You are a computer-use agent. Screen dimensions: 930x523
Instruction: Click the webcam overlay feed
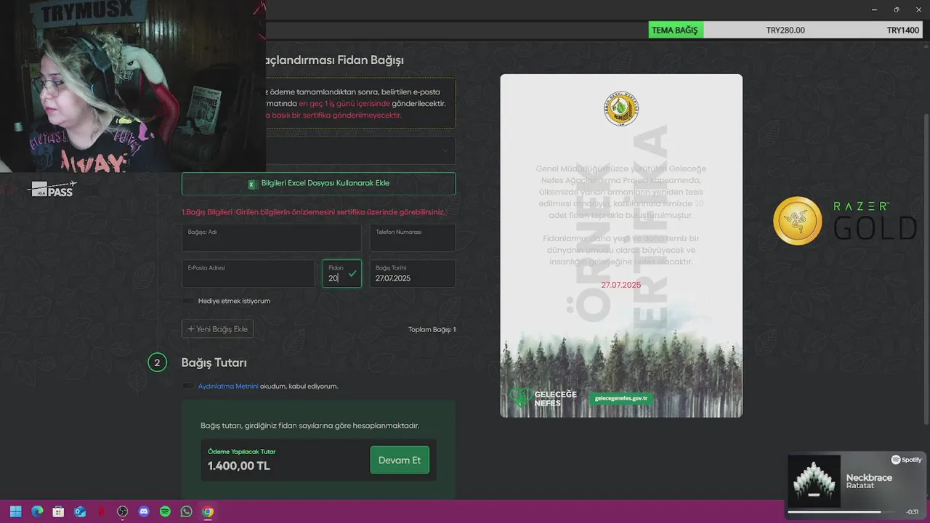(132, 86)
